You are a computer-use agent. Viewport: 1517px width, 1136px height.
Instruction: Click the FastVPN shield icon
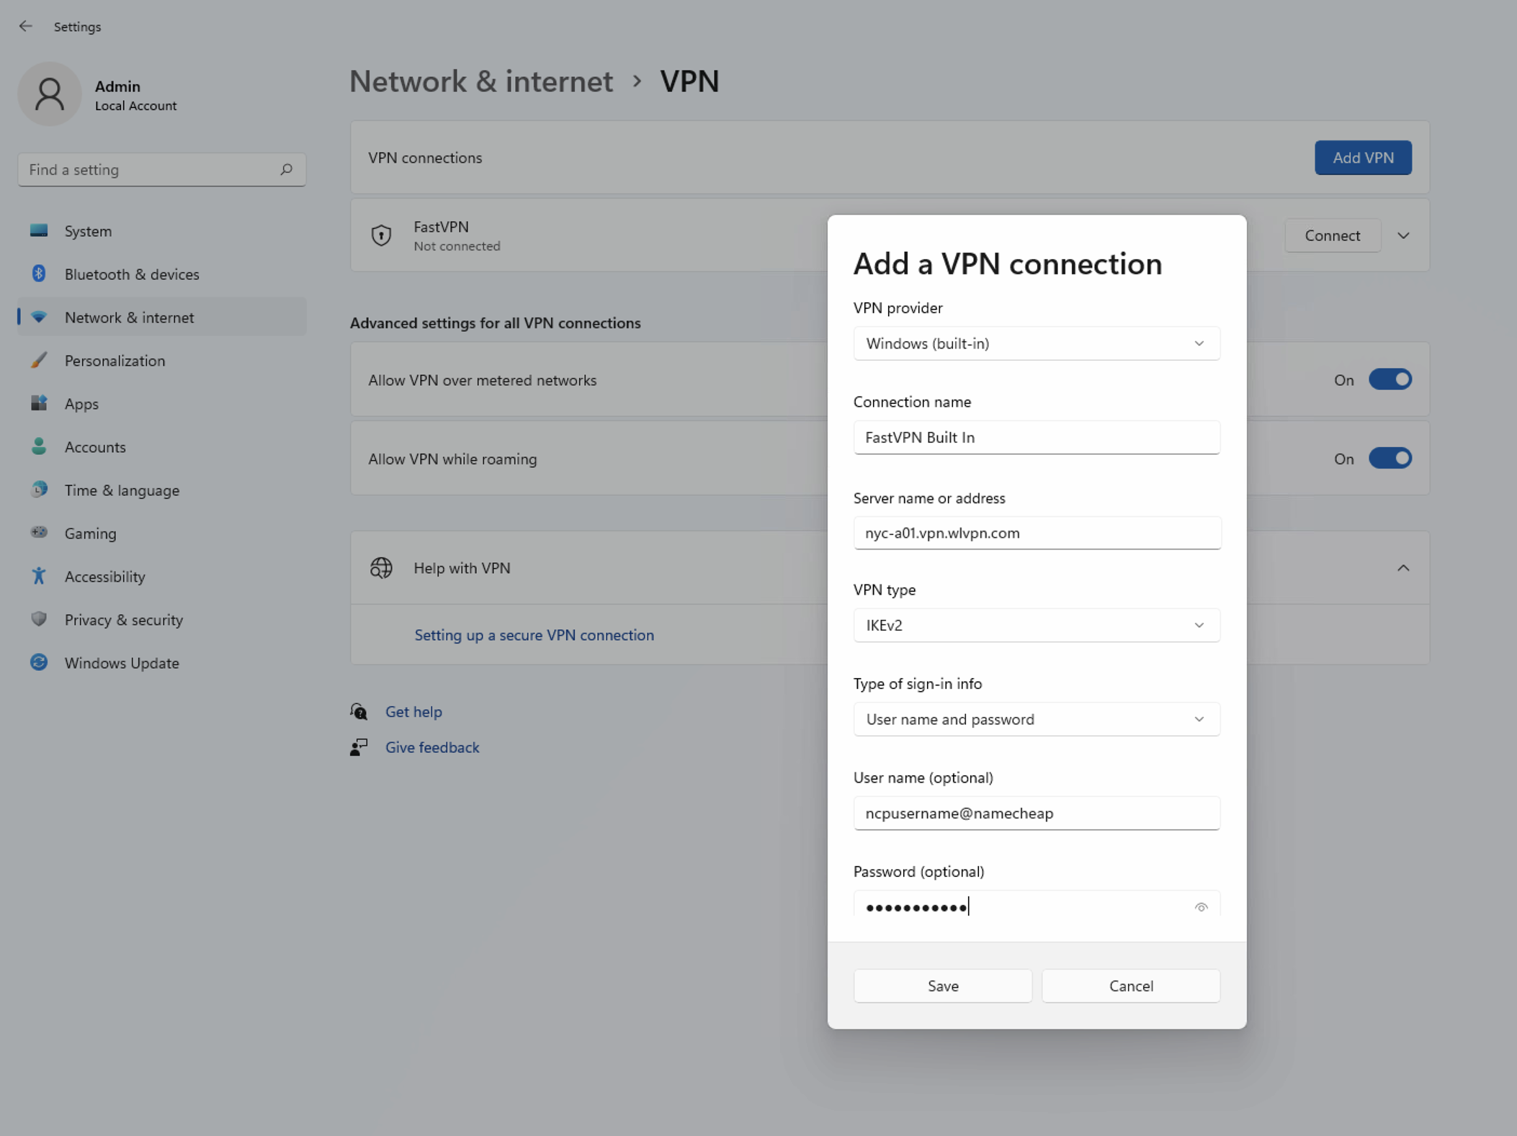pos(381,235)
